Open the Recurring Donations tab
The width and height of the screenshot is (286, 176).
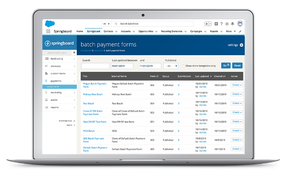coord(172,31)
